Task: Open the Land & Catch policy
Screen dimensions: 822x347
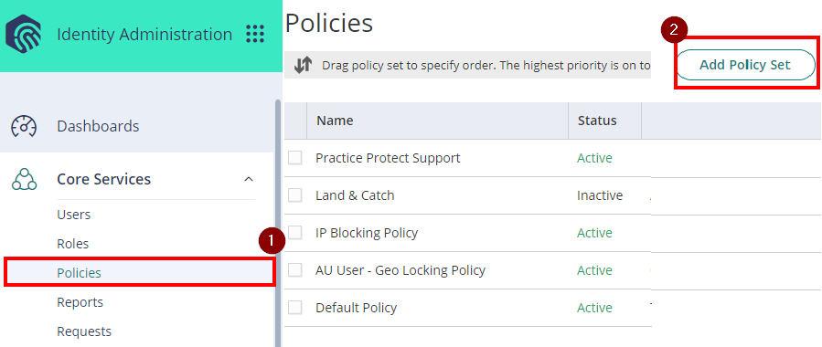Action: [x=355, y=195]
